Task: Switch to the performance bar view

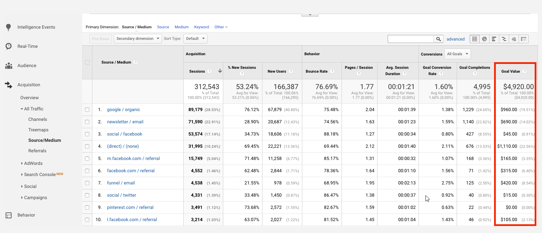Action: click(x=494, y=39)
